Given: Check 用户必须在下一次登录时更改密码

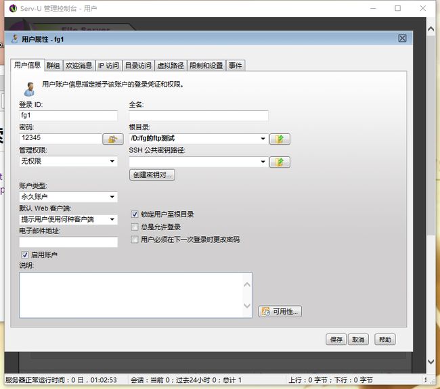Looking at the screenshot, I should pos(135,239).
